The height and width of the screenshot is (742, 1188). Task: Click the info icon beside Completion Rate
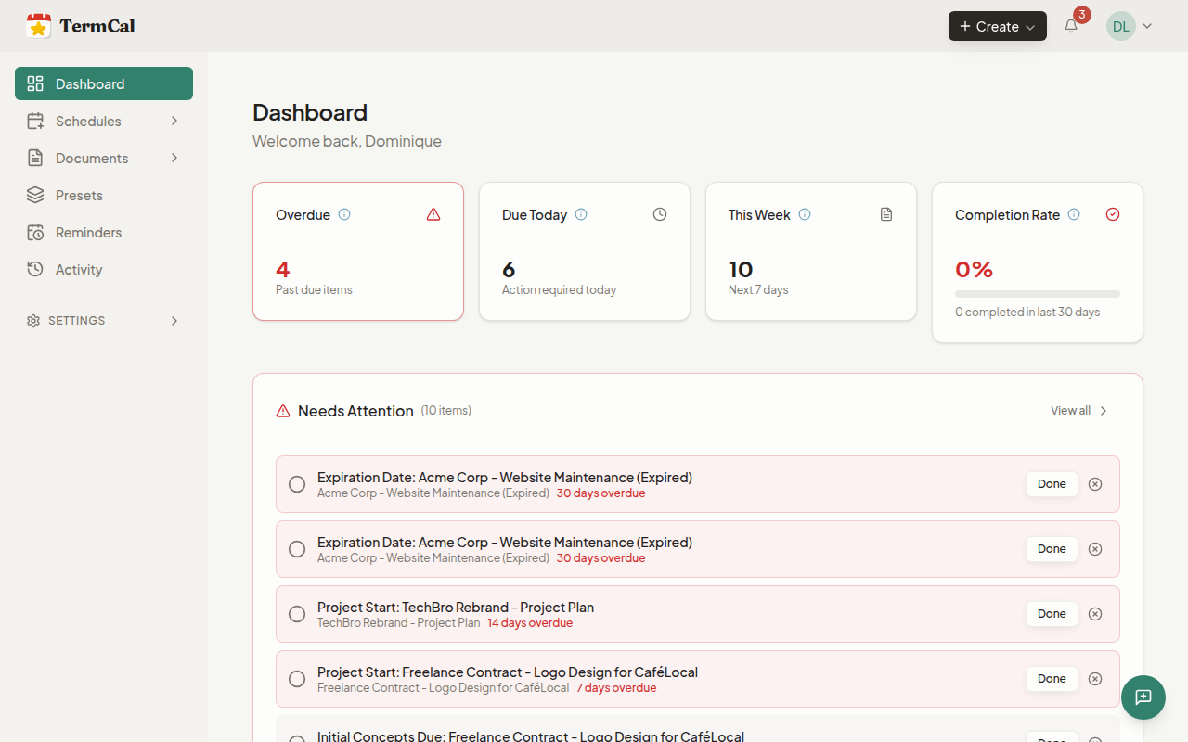pos(1074,214)
